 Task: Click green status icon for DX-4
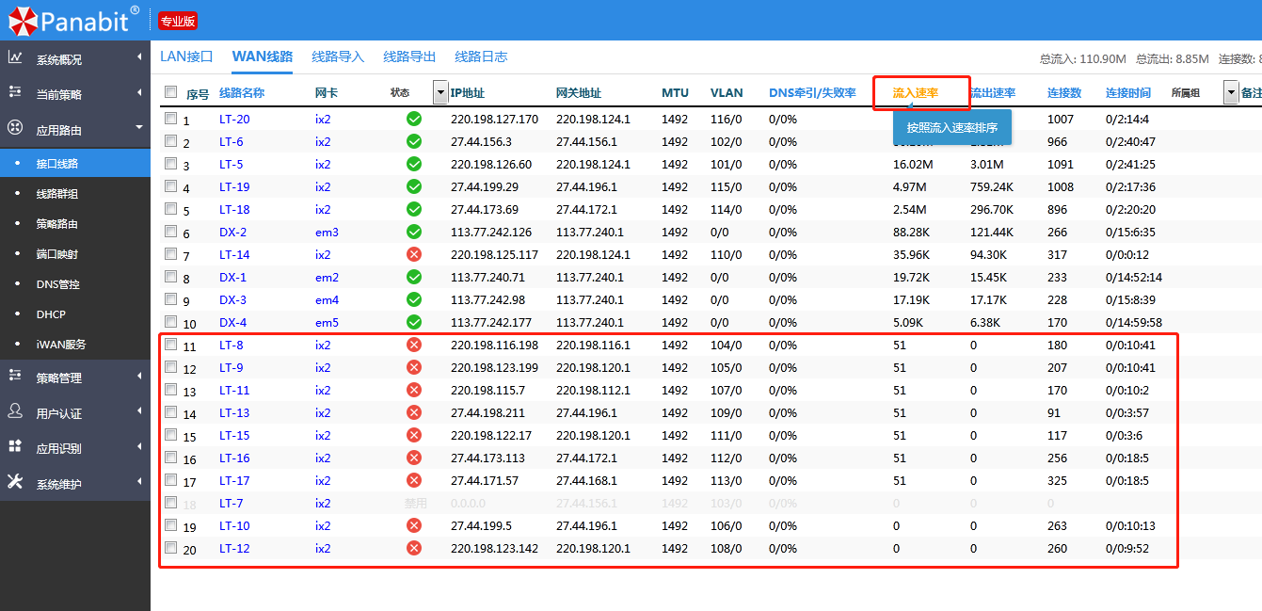[414, 323]
